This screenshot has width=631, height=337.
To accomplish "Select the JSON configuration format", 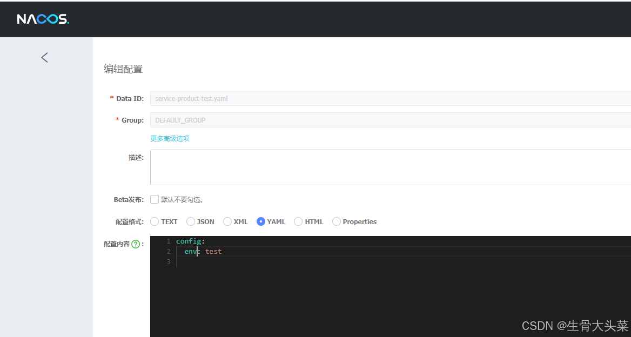I will 191,221.
